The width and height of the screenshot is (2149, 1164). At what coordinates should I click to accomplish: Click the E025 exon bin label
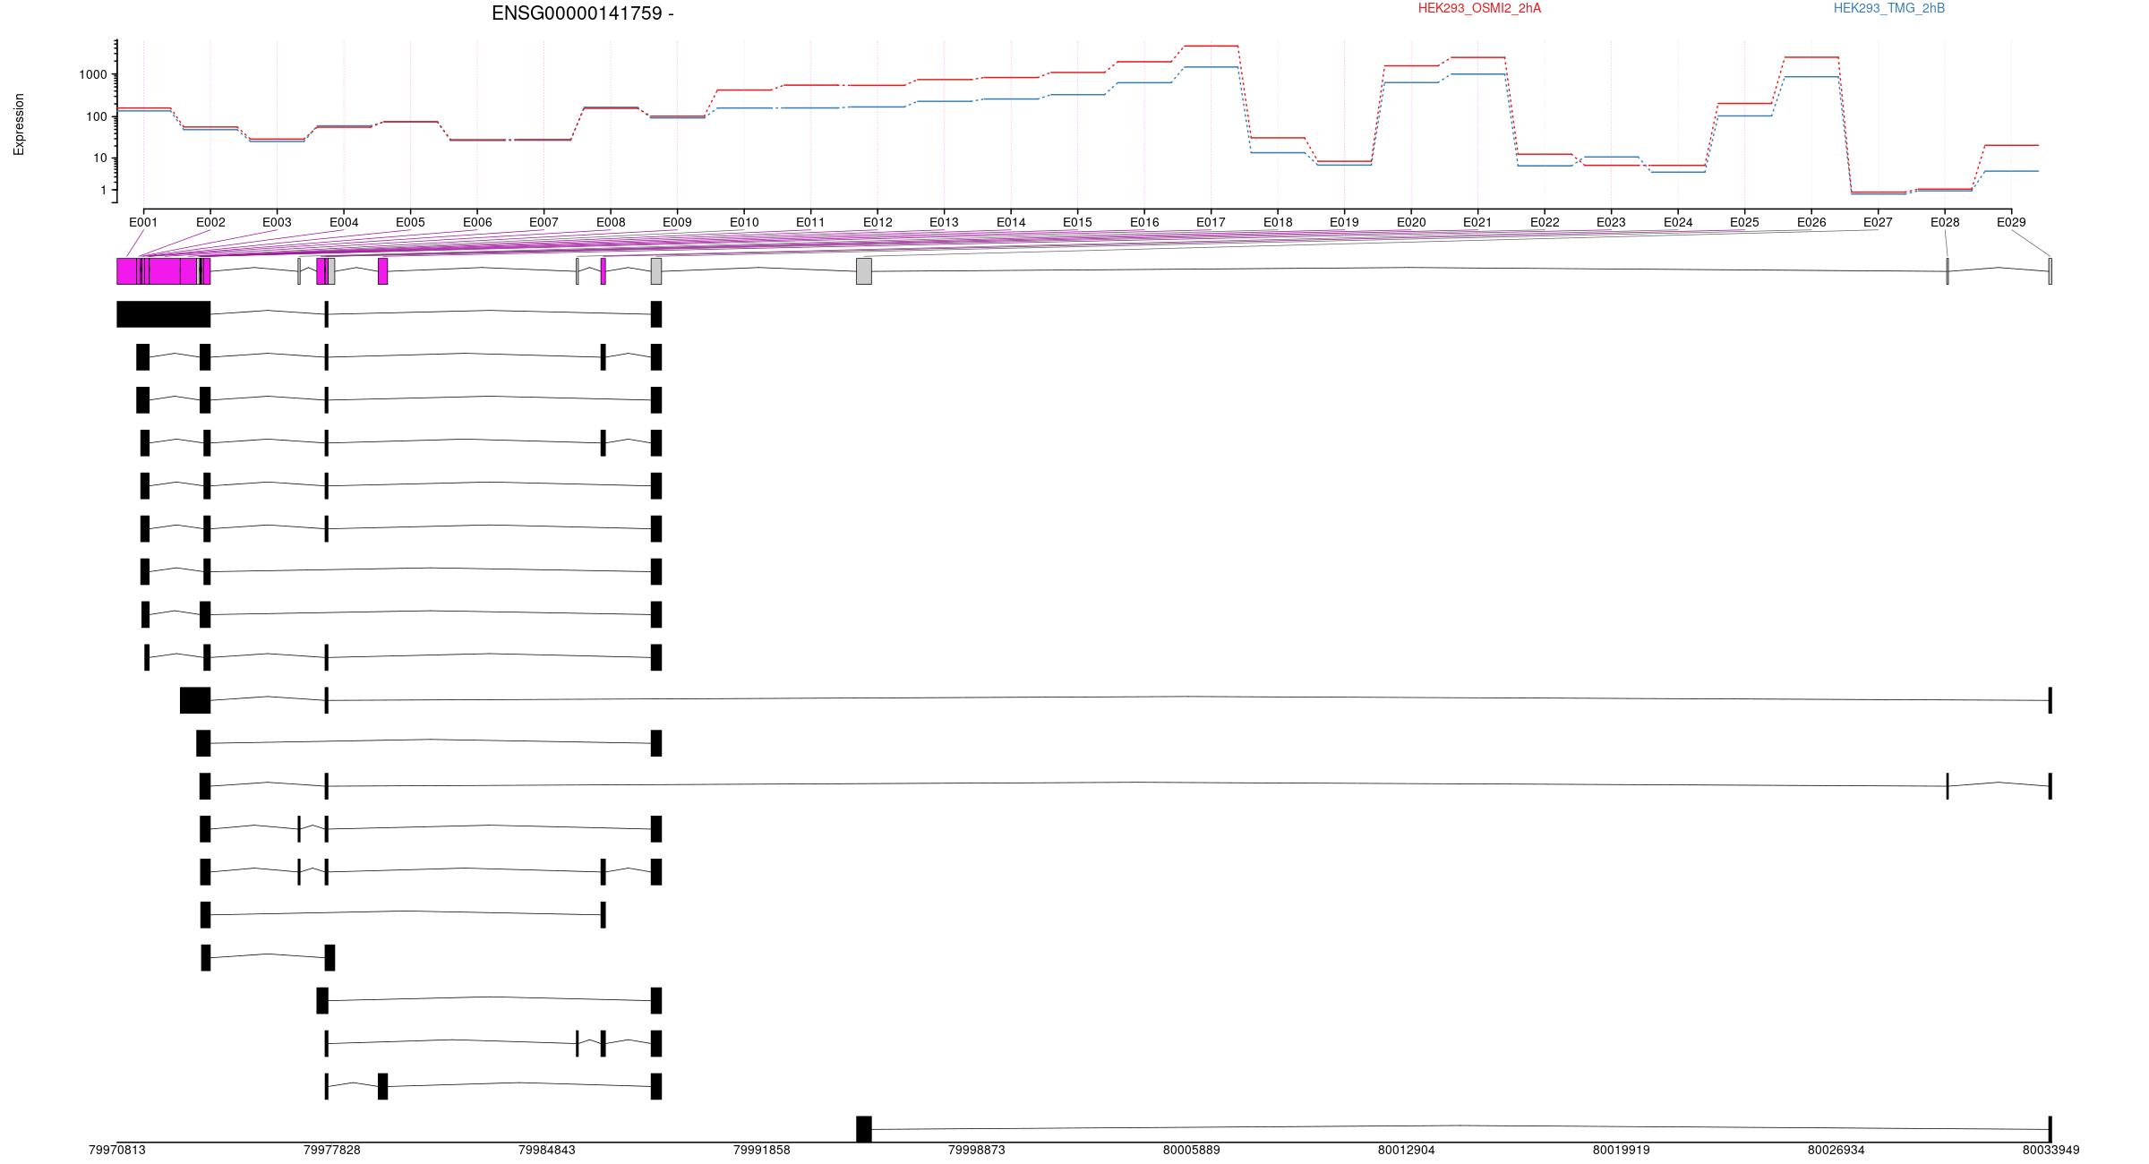pos(1744,222)
